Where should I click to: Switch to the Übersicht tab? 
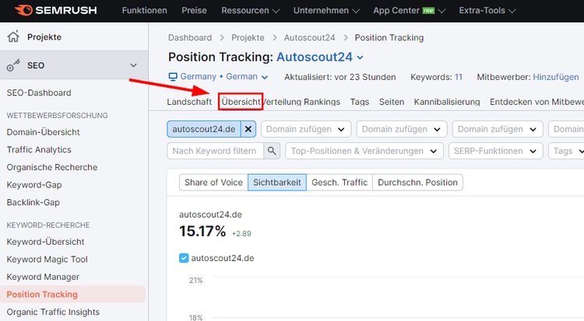point(241,102)
